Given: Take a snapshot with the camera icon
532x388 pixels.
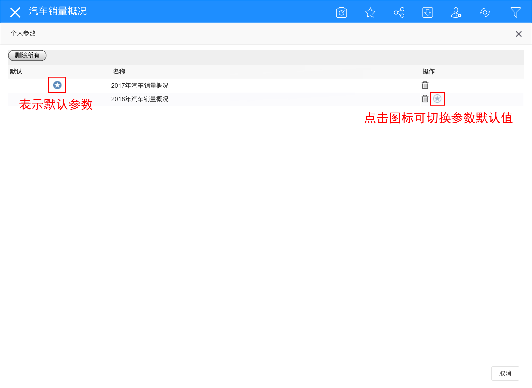Looking at the screenshot, I should tap(341, 12).
